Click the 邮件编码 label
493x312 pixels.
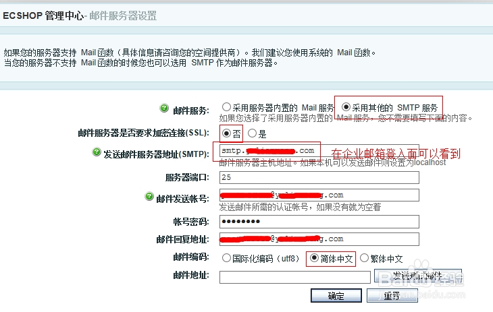click(191, 257)
